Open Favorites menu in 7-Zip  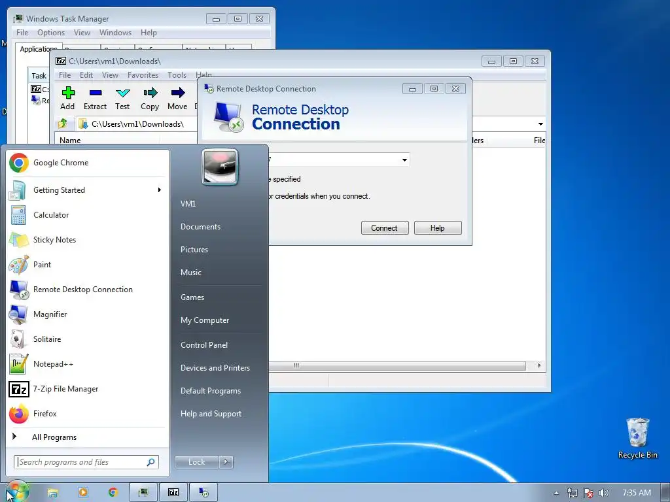coord(143,75)
